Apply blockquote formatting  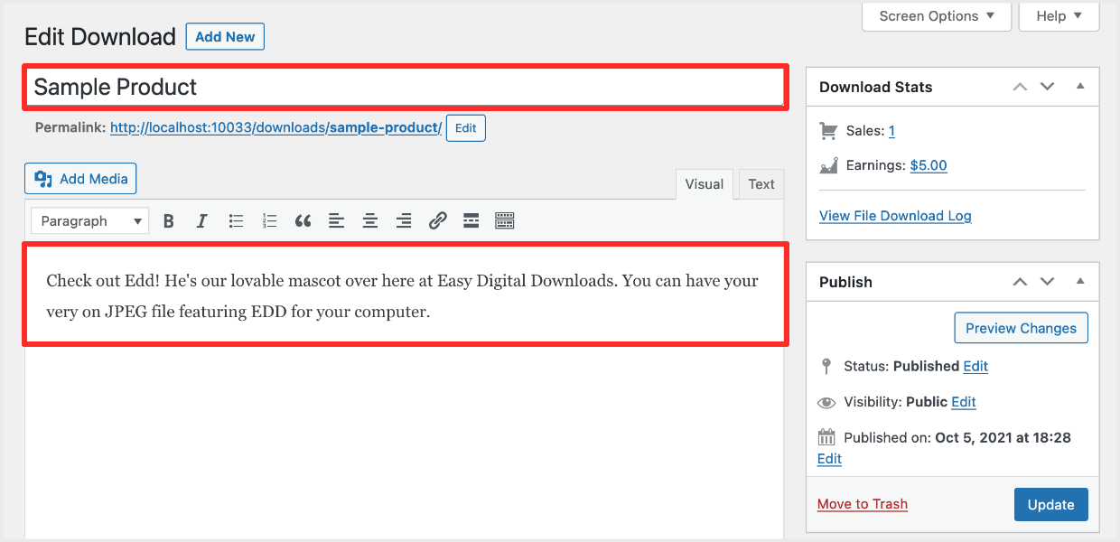pos(303,220)
